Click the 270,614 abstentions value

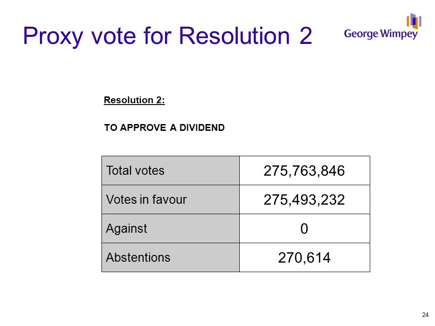pos(304,258)
